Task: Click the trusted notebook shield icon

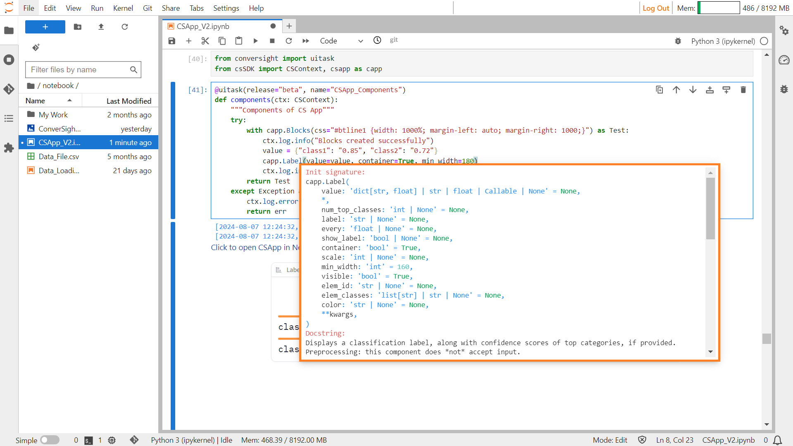Action: tap(642, 440)
